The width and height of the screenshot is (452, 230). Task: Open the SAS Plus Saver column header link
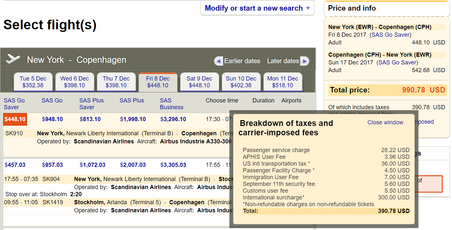91,104
